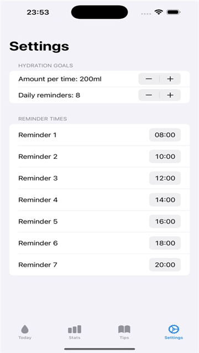
Task: Increase daily reminders with plus button
Action: 170,95
